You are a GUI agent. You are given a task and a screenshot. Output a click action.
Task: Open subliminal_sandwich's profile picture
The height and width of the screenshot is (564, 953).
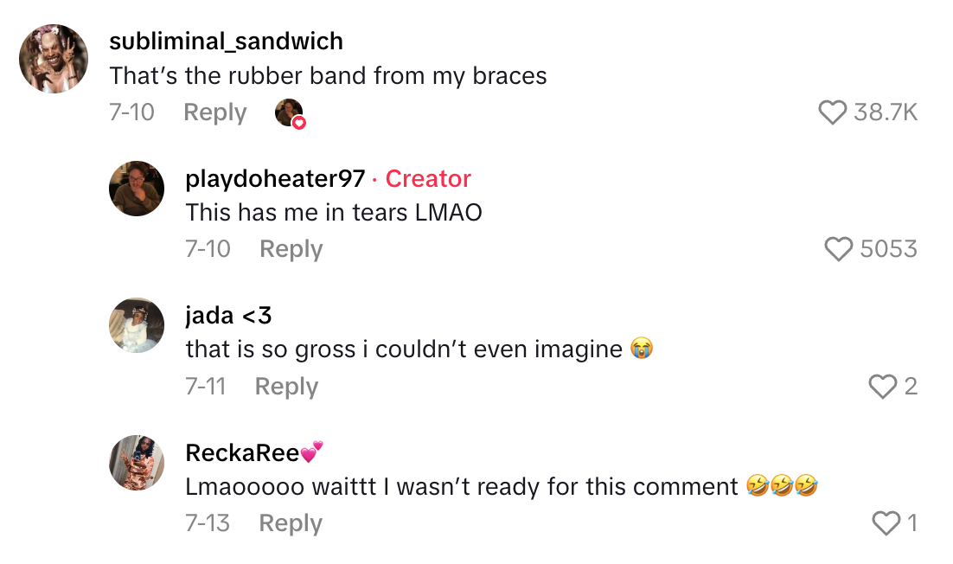(54, 59)
